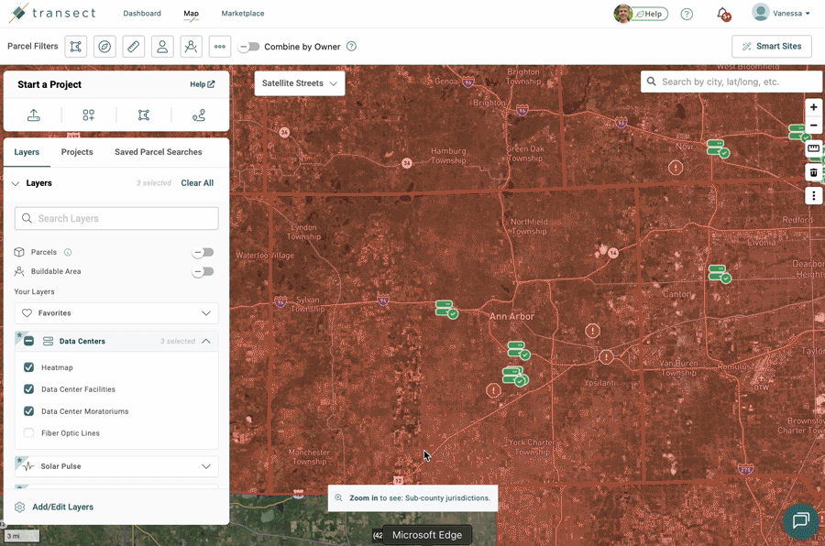Click the upload icon under Start a Project
This screenshot has width=825, height=546.
click(34, 115)
